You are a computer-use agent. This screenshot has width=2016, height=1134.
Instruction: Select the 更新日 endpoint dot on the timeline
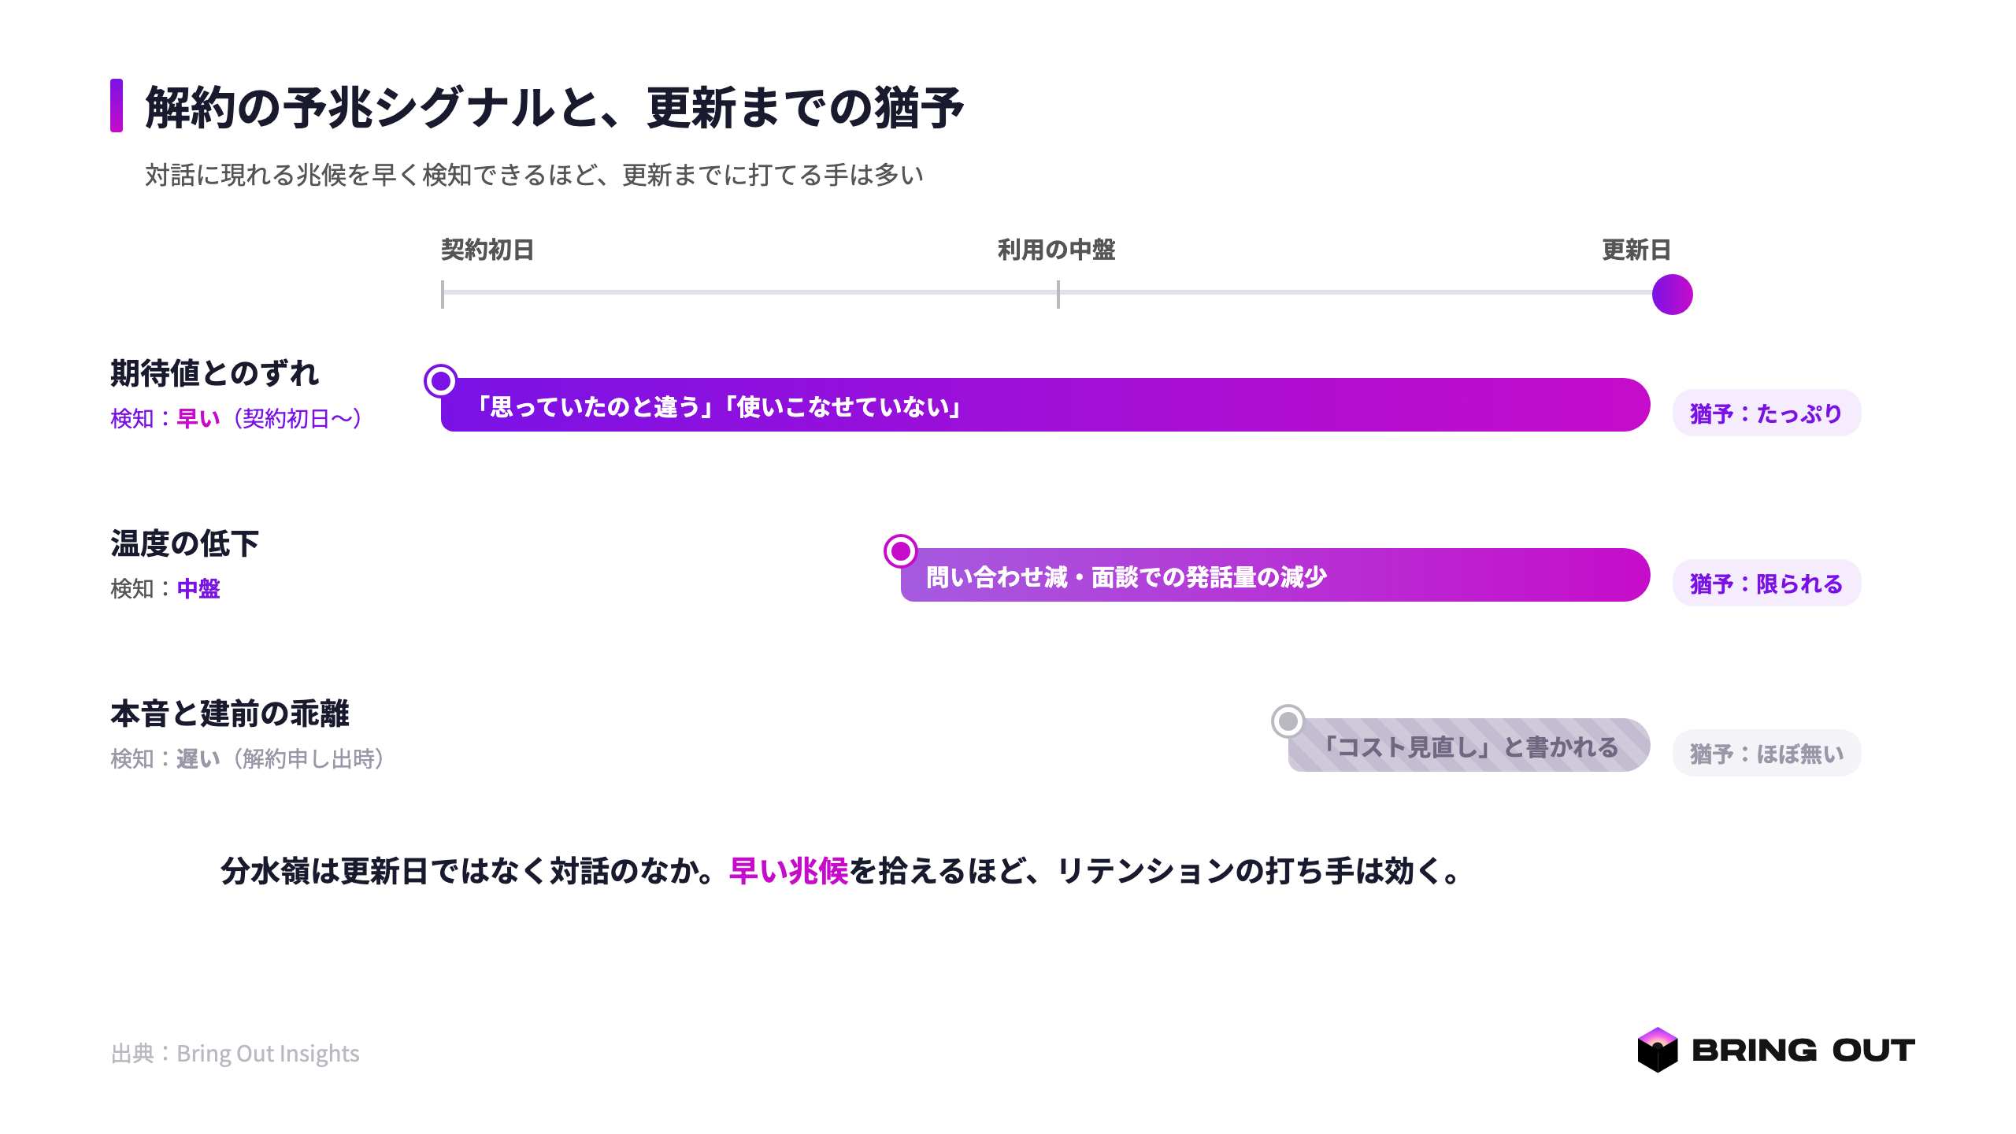point(1672,295)
